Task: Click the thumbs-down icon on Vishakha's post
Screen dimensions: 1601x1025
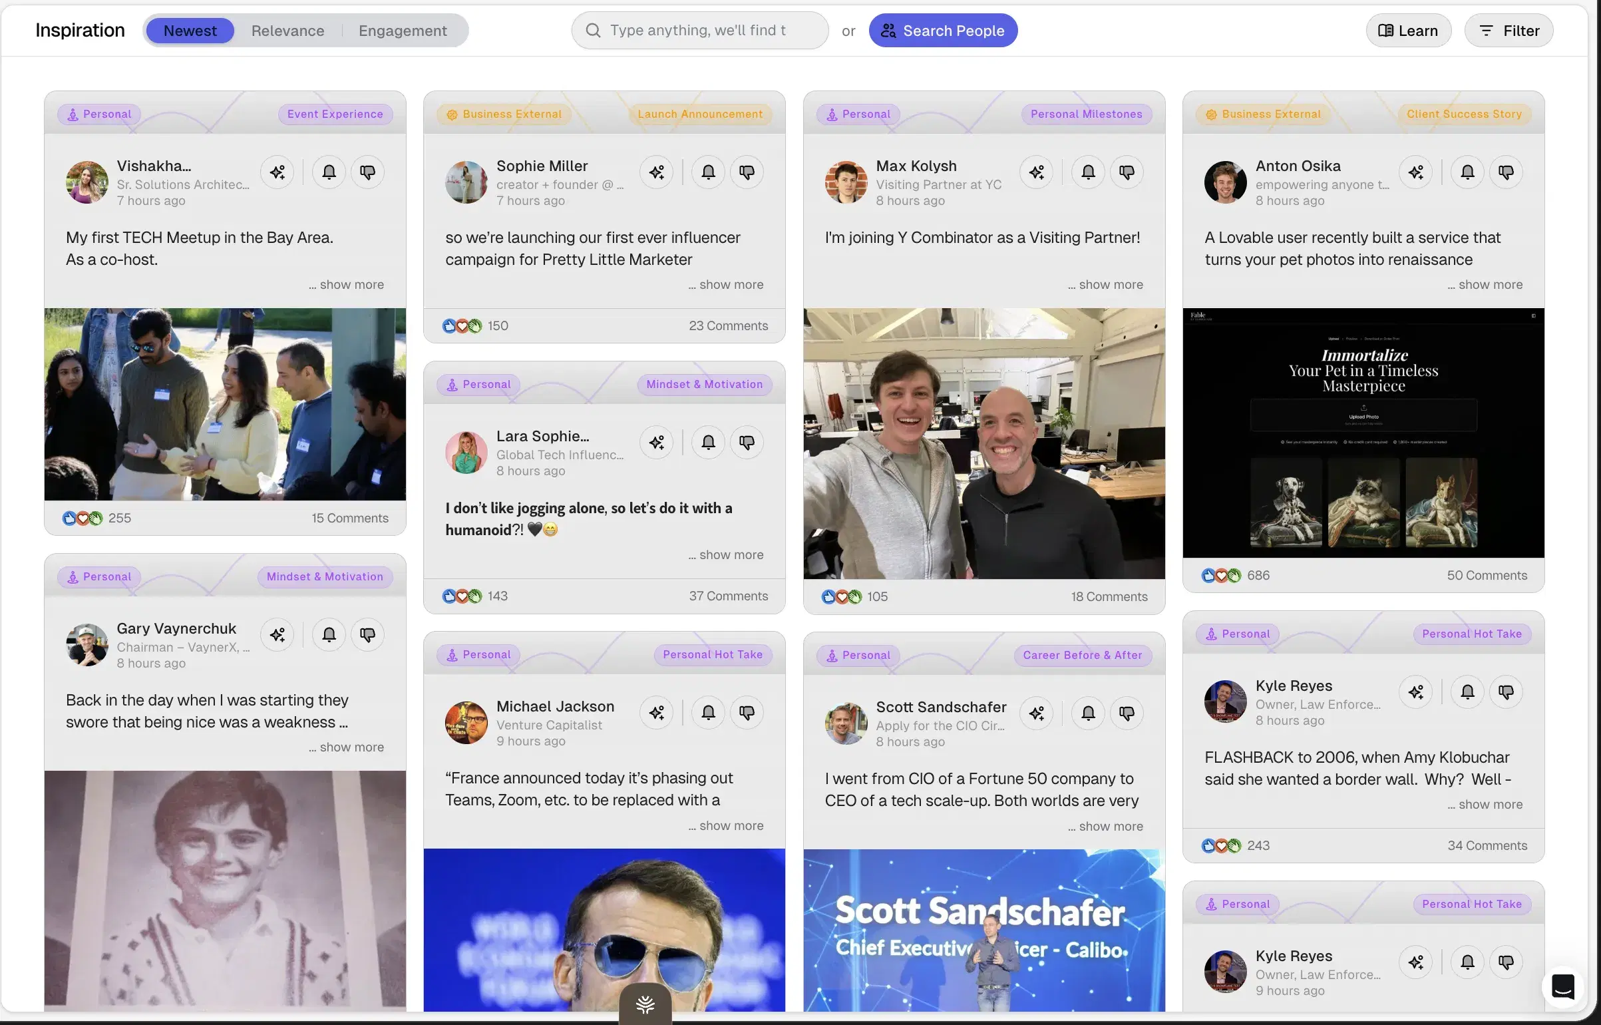Action: click(x=367, y=172)
